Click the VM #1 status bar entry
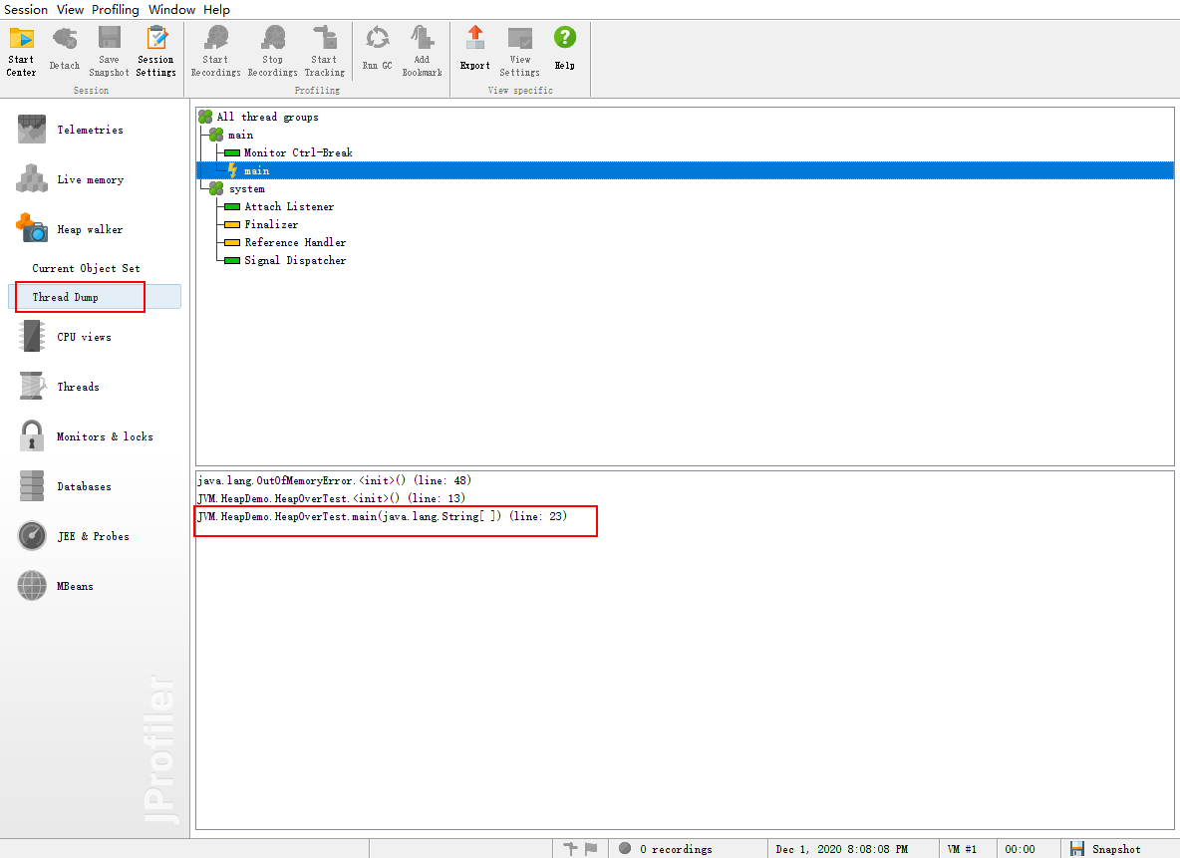 pos(962,849)
